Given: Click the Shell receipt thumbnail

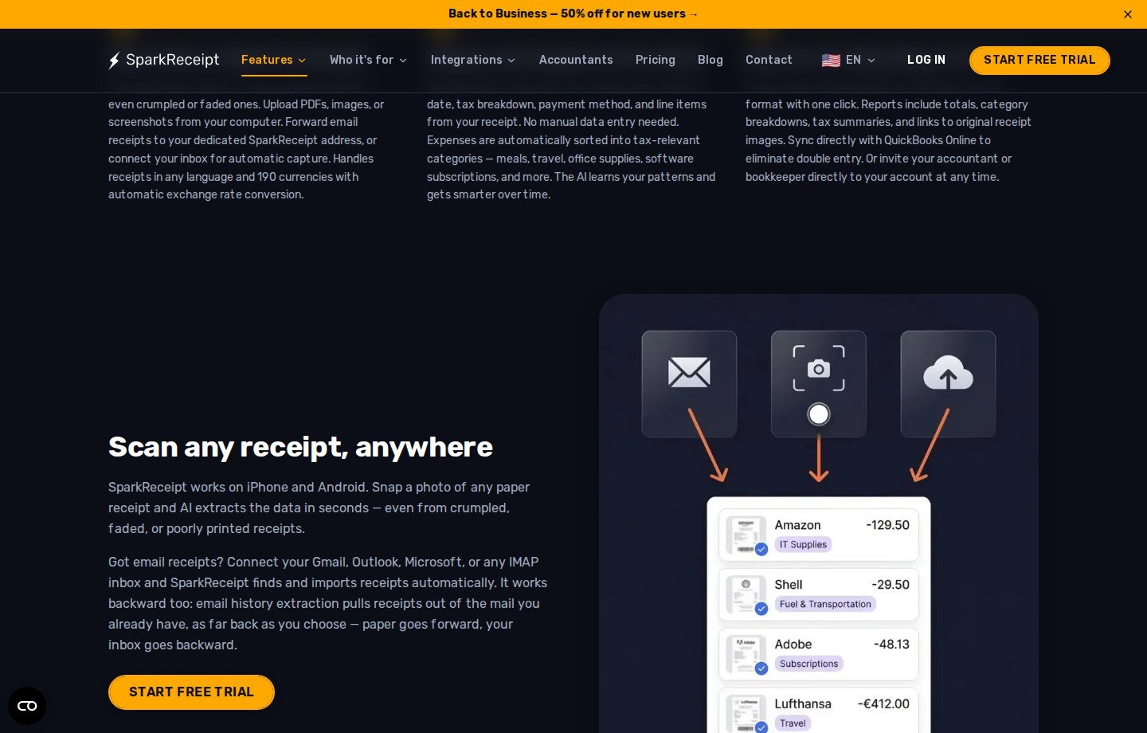Looking at the screenshot, I should (x=746, y=595).
